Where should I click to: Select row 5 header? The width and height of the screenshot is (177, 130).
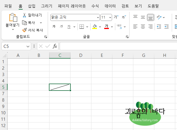[x=3, y=87]
